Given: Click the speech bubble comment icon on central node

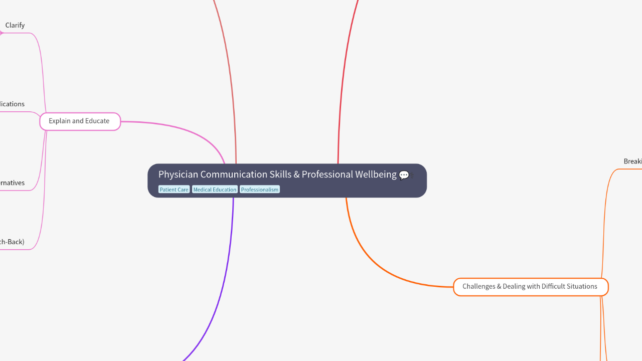Looking at the screenshot, I should pos(404,175).
